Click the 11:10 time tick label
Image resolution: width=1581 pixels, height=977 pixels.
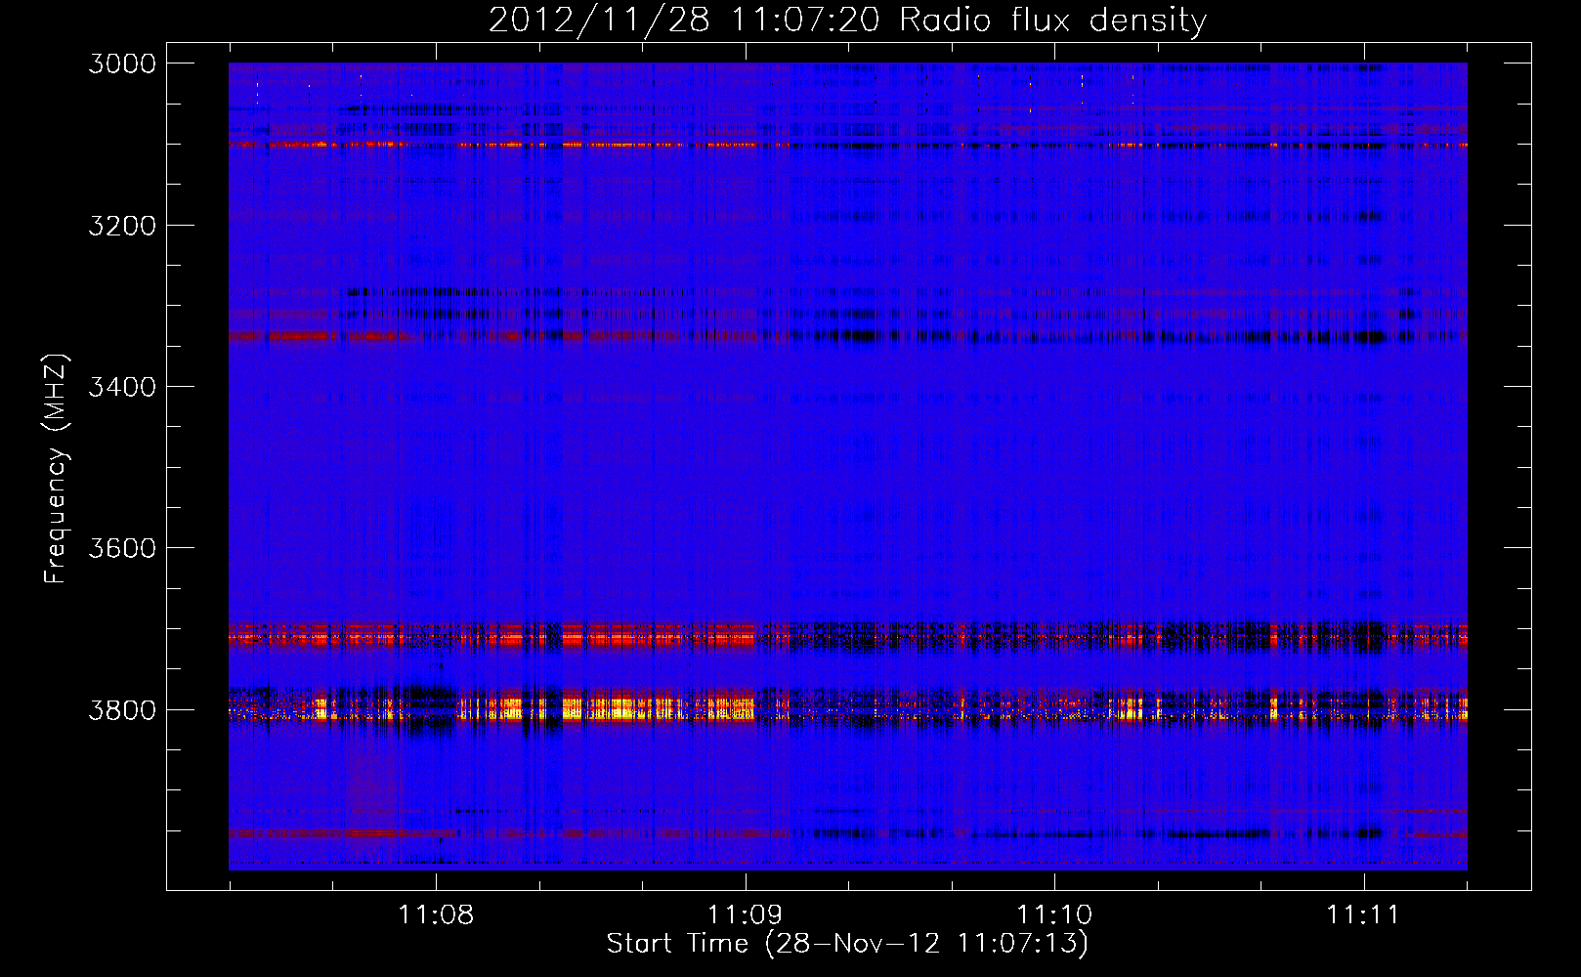1055,915
